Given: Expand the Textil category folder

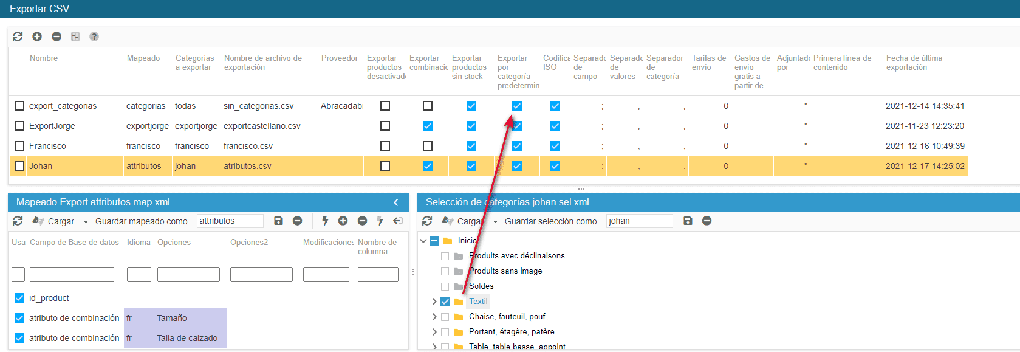Looking at the screenshot, I should [434, 302].
